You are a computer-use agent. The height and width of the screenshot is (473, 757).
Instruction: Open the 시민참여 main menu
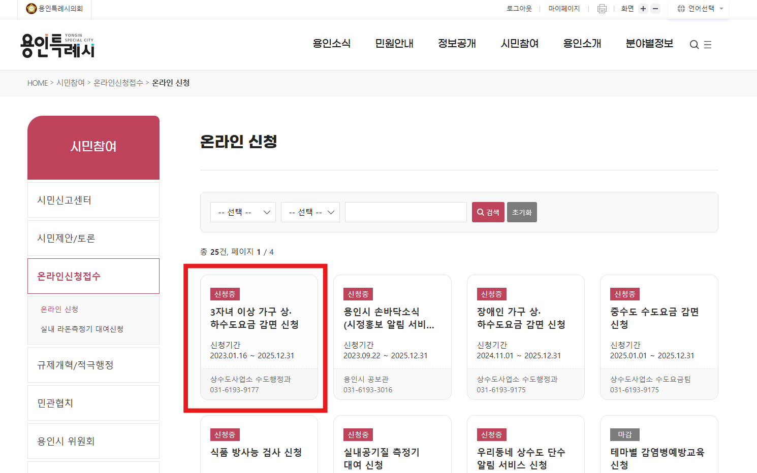coord(520,44)
